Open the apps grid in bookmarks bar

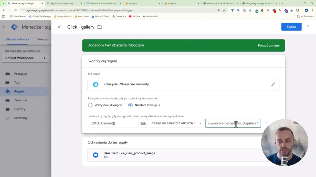[3, 17]
